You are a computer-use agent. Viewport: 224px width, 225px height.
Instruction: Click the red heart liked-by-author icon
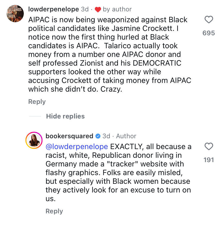coord(98,9)
